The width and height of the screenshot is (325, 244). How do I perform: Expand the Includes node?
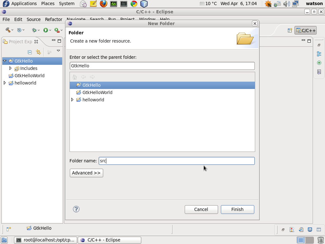coord(10,68)
